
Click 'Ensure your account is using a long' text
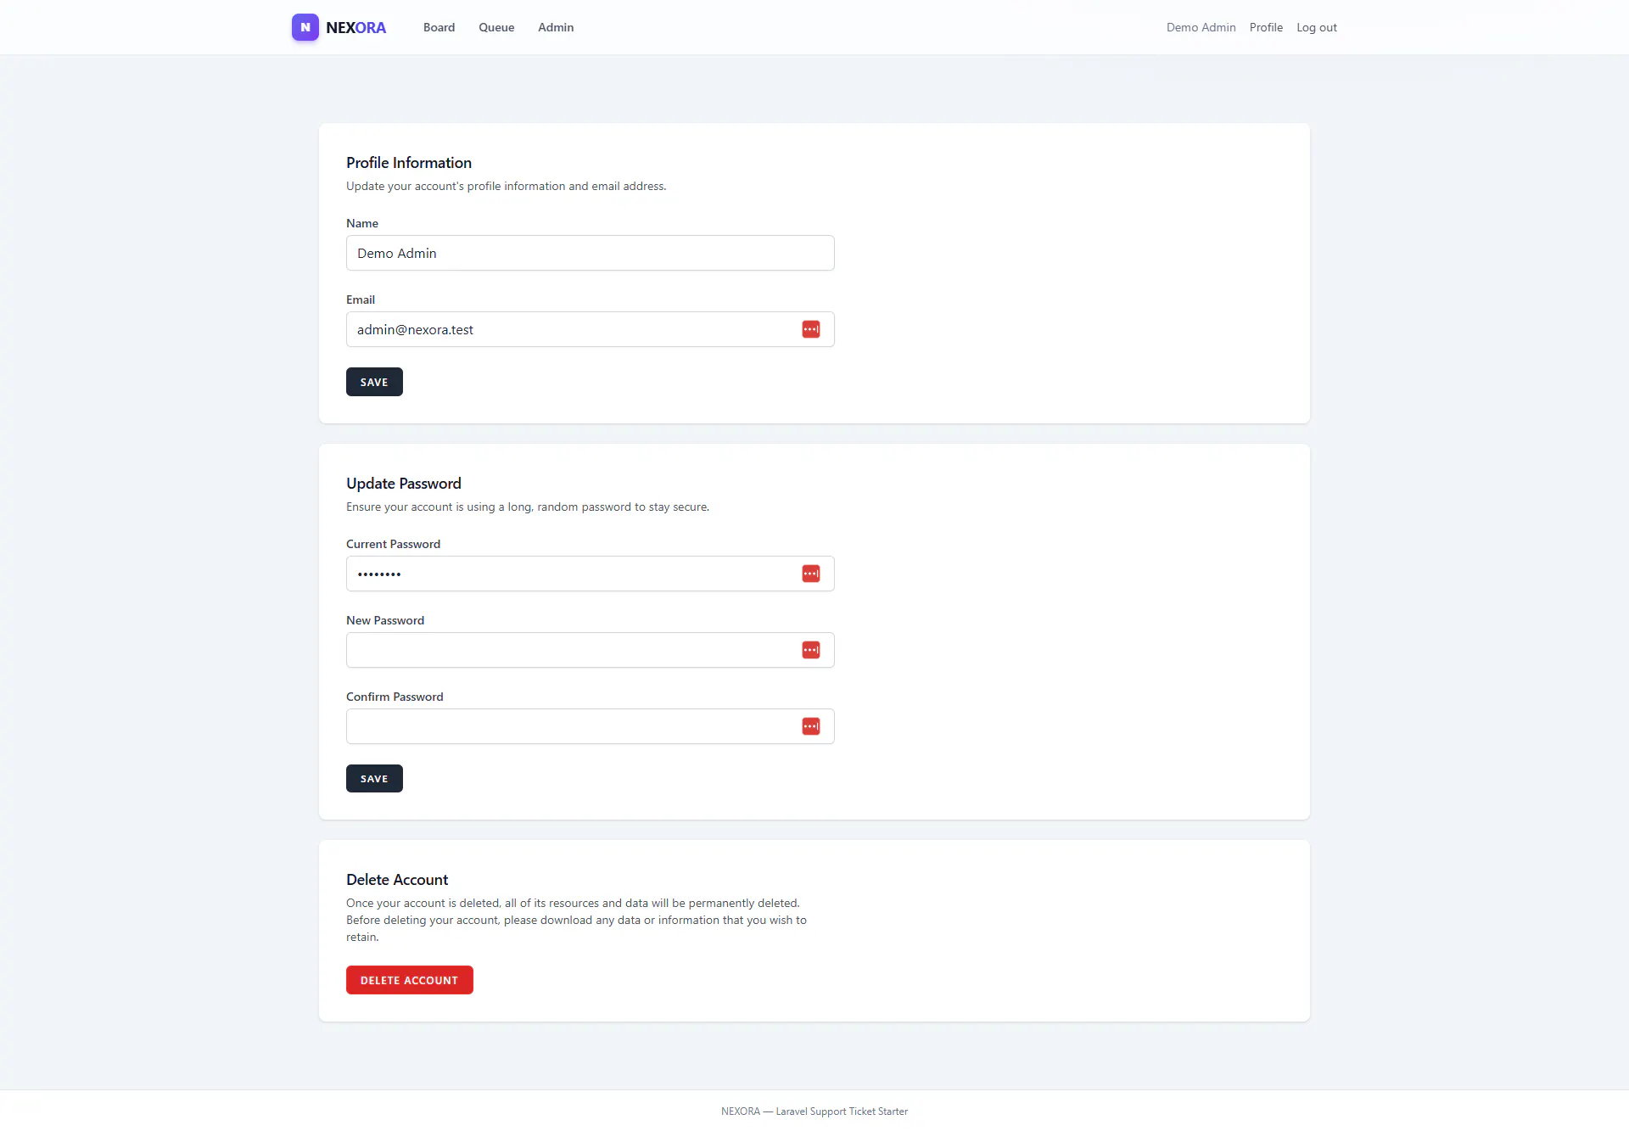coord(528,507)
